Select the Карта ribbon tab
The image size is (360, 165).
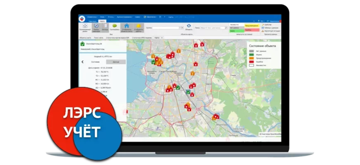click(x=102, y=21)
